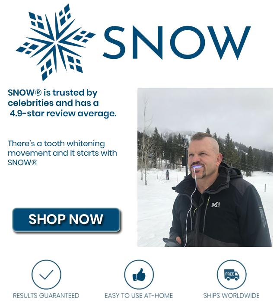Open the RESULTS GUARANTEED label

tap(46, 295)
